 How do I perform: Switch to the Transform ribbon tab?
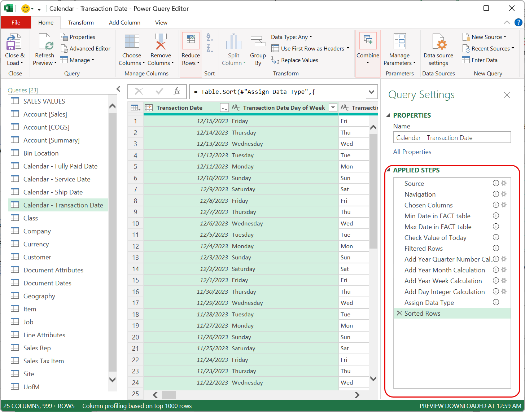(x=81, y=22)
